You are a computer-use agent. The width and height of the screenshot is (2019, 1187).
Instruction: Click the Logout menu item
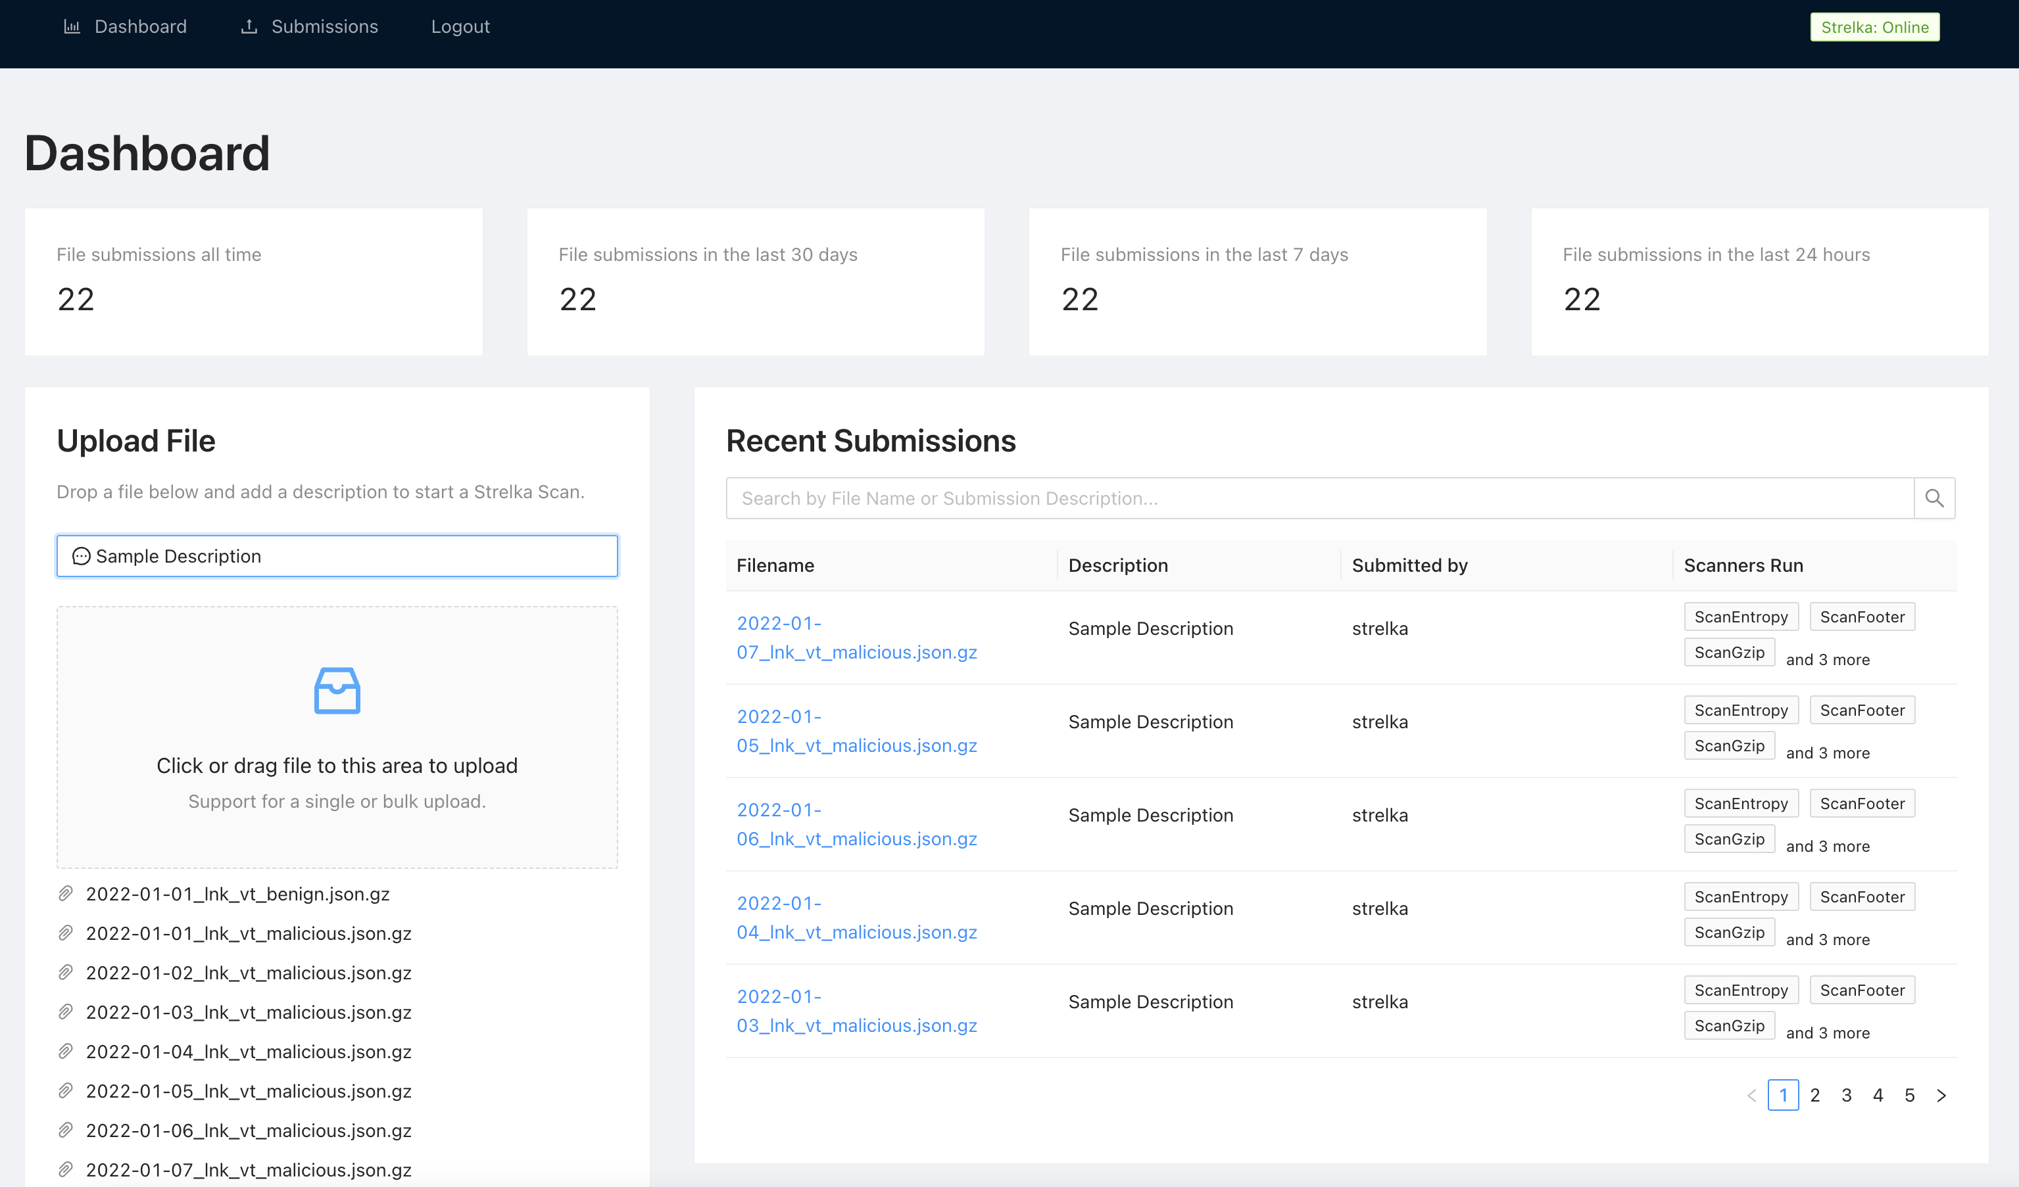coord(461,26)
